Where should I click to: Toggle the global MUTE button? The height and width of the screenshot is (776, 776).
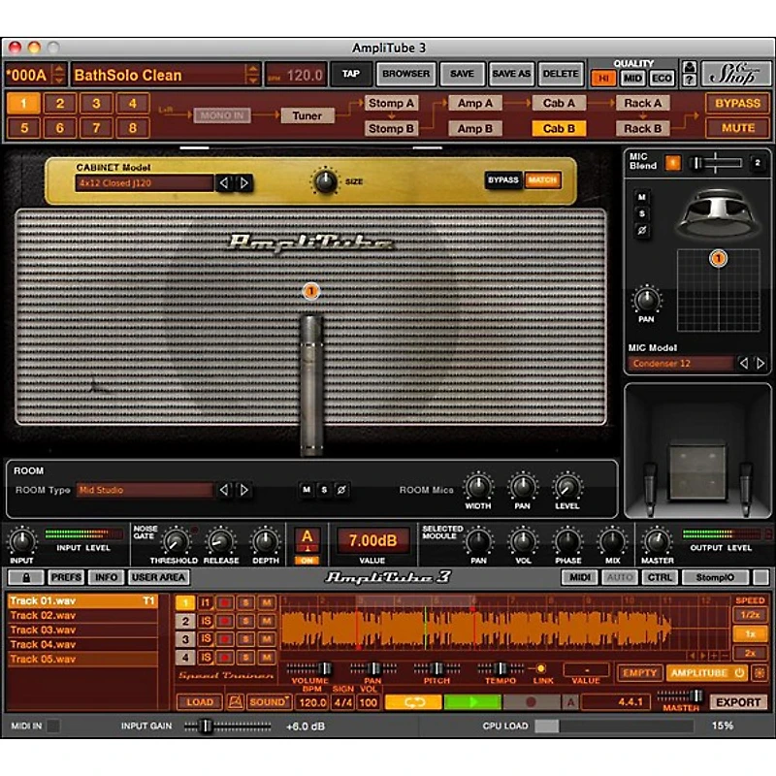click(737, 128)
